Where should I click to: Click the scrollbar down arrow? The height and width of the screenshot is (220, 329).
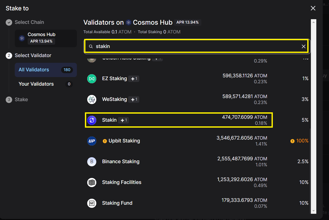tap(313, 211)
